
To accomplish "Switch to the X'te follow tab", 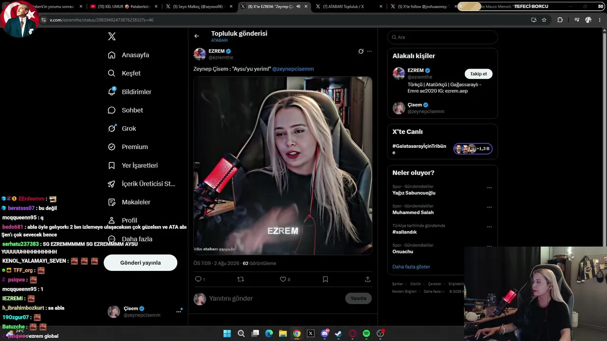I will [x=422, y=7].
